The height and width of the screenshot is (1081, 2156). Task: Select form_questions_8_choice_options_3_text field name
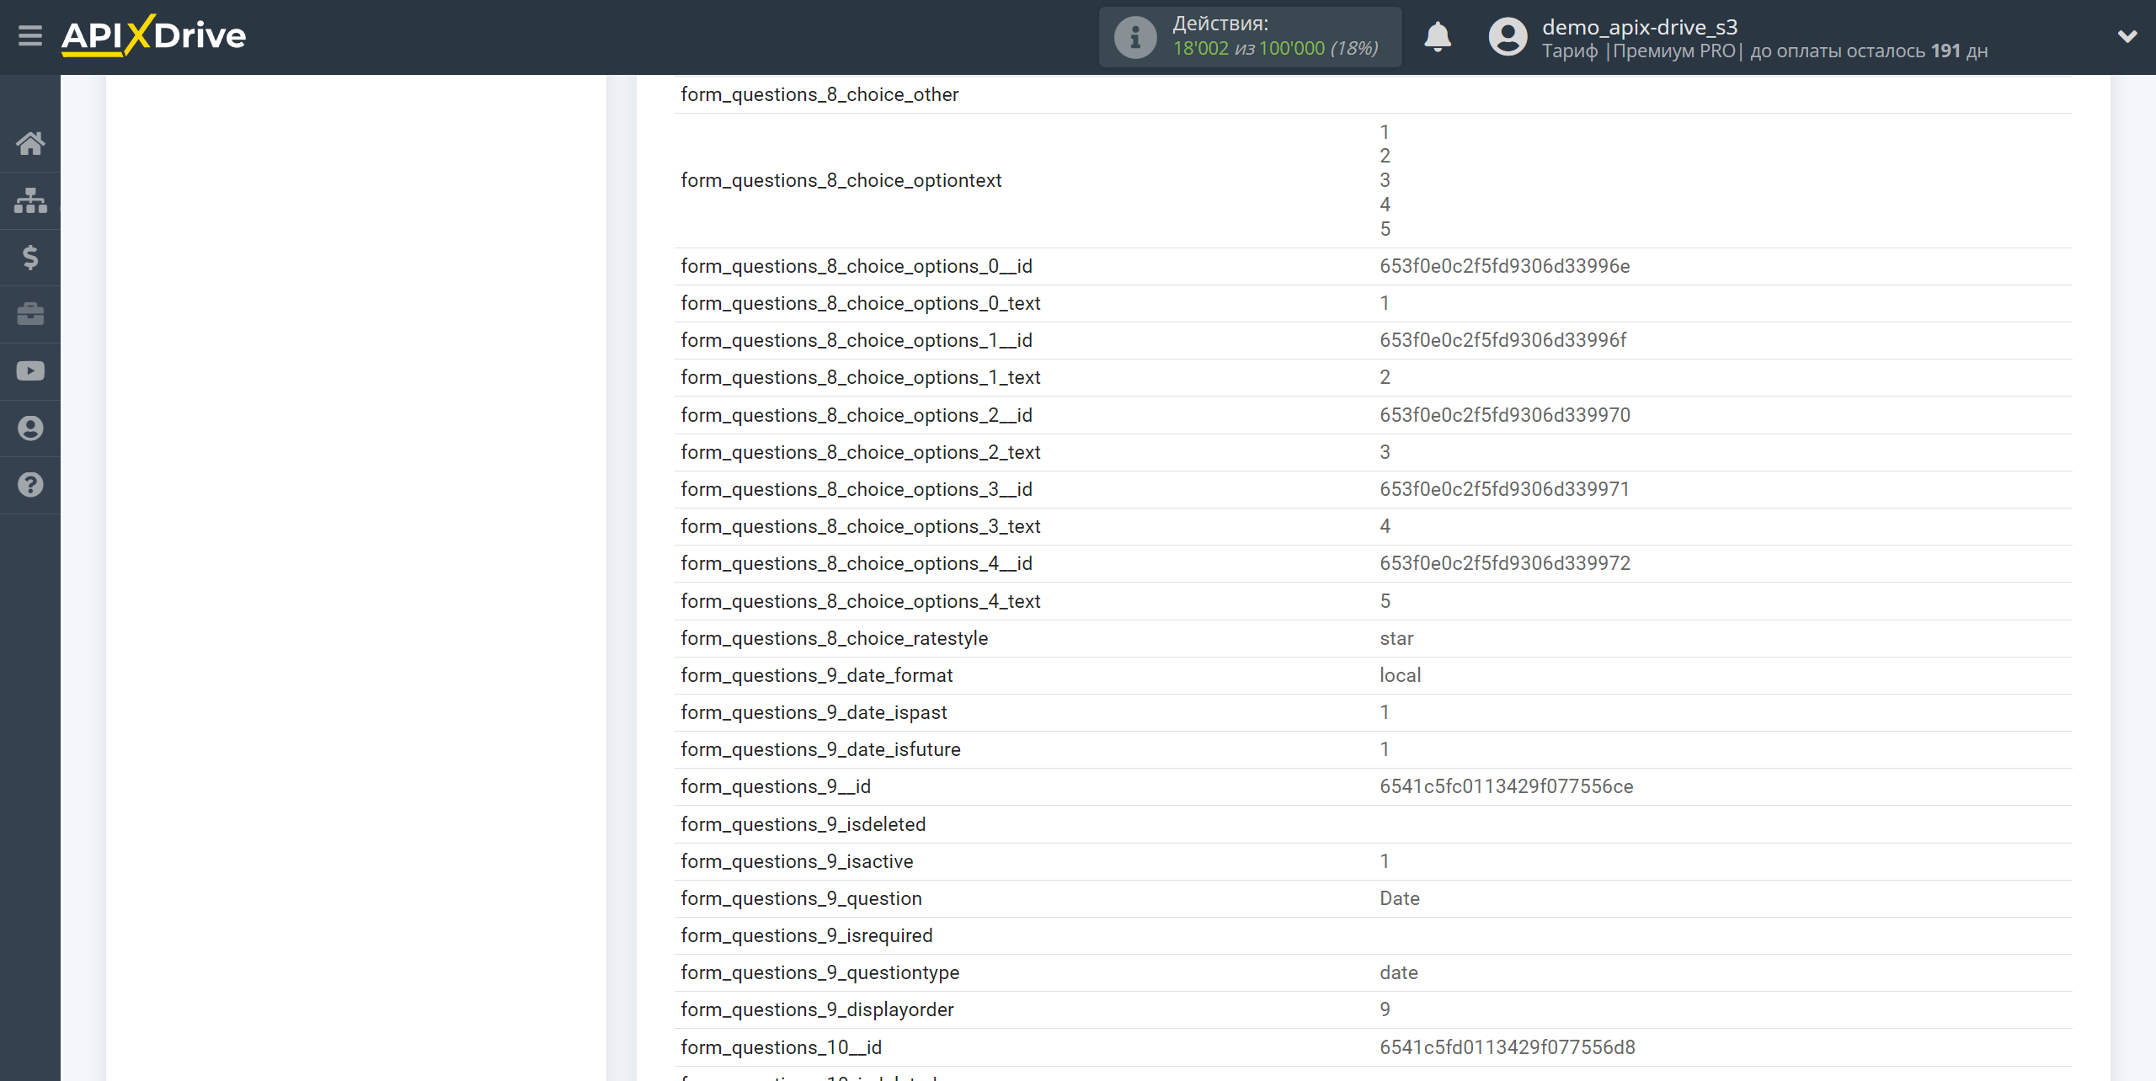point(861,527)
